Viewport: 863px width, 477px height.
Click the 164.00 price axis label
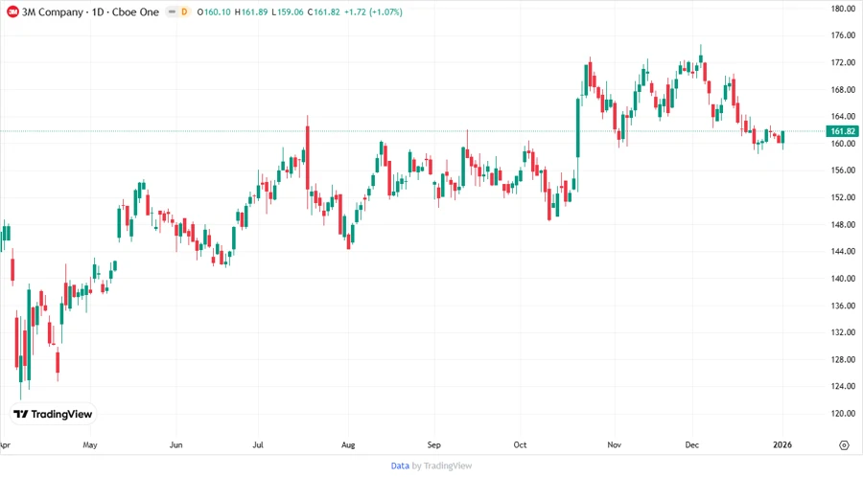843,117
